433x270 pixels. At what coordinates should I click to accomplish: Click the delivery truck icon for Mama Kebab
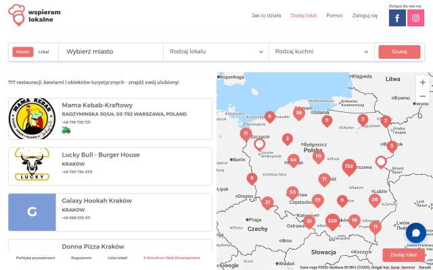point(66,130)
